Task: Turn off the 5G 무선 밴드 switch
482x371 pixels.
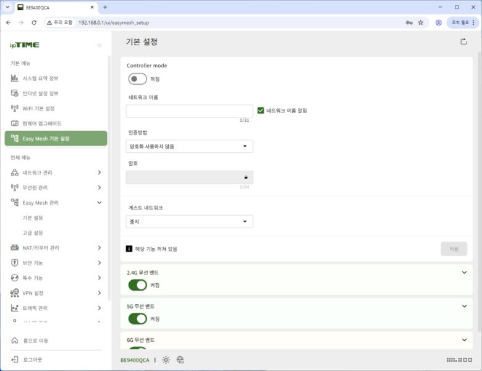Action: [137, 318]
